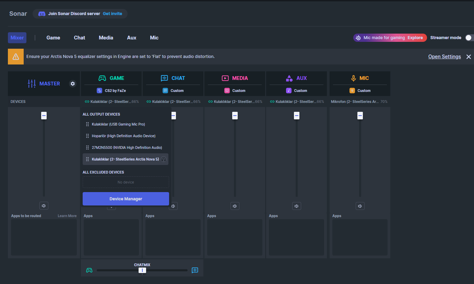Screen dimensions: 474x284
Task: Click the CS2 by FaZe preset icon
Action: click(99, 91)
